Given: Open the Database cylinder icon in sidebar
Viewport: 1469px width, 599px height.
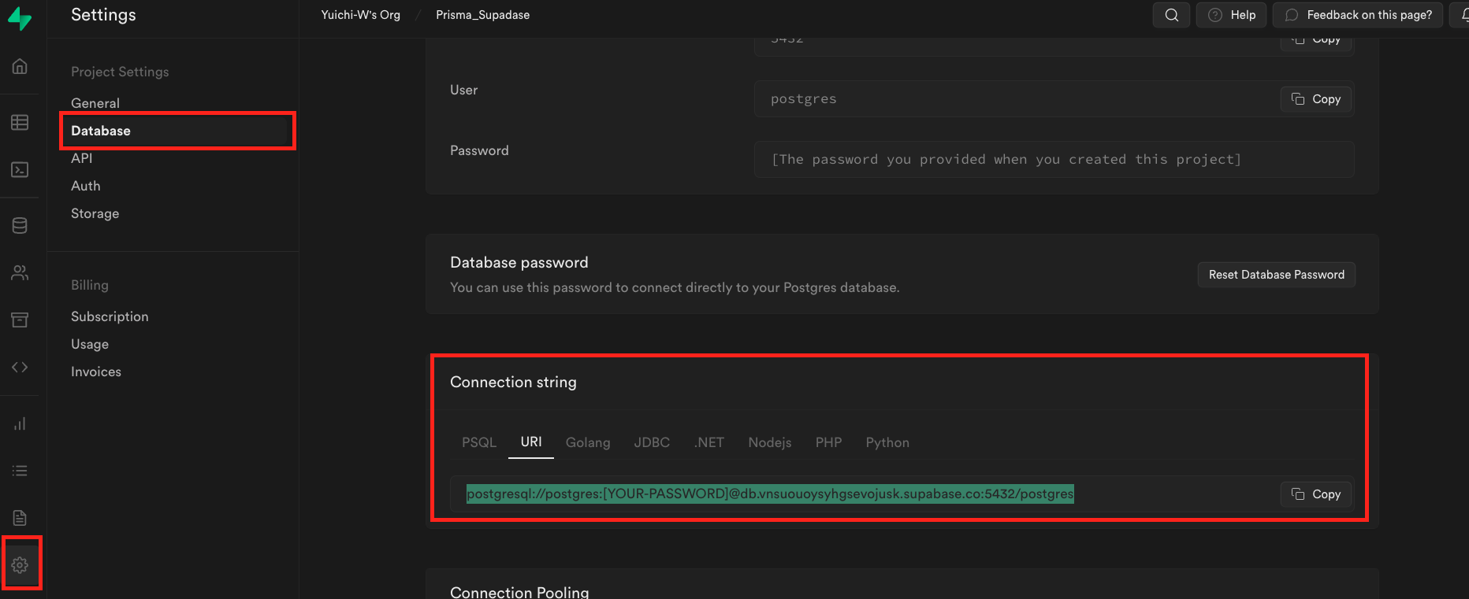Looking at the screenshot, I should click(20, 226).
